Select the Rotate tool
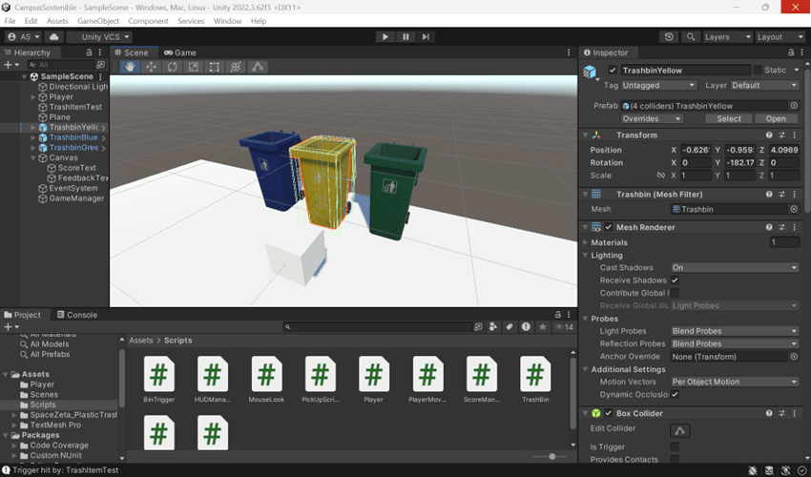 tap(173, 68)
